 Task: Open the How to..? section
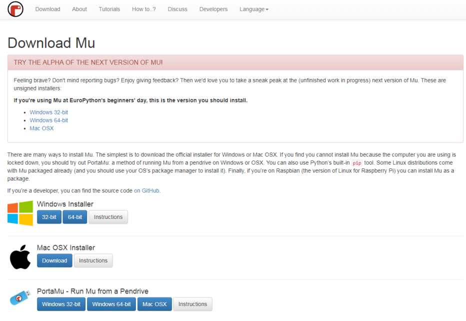click(x=144, y=9)
